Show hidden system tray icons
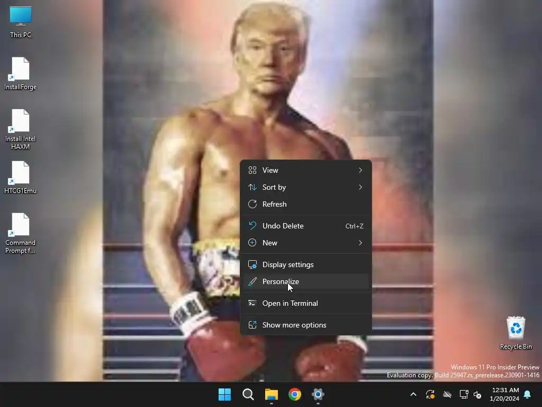 (x=413, y=394)
